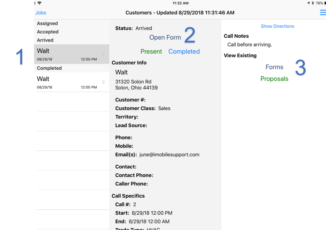The height and width of the screenshot is (230, 326).
Task: Click the End time 8/29/18 12:00 AM
Action: [149, 221]
